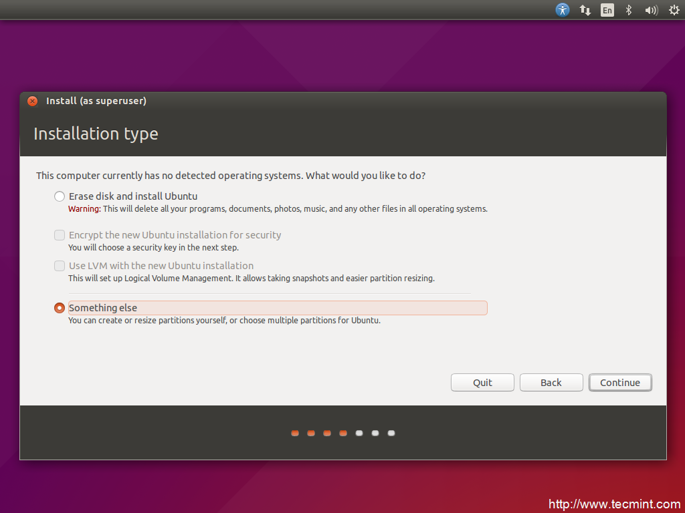Close the Install window with orange X
This screenshot has width=685, height=513.
pyautogui.click(x=32, y=102)
